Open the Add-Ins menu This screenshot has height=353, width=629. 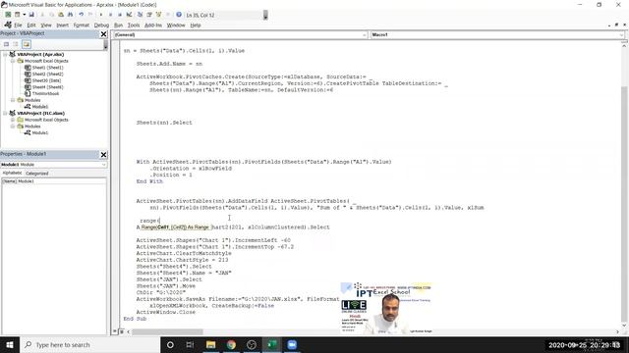(x=153, y=25)
